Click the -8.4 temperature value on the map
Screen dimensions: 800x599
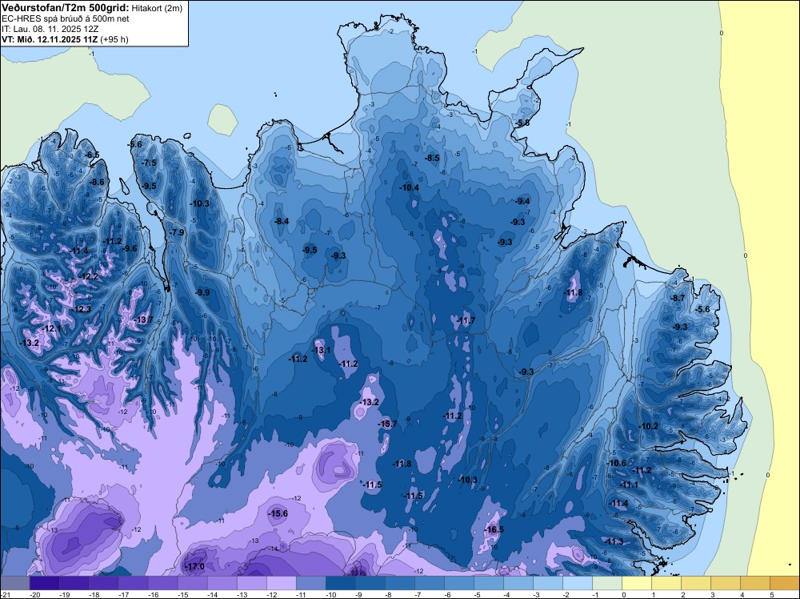point(282,221)
